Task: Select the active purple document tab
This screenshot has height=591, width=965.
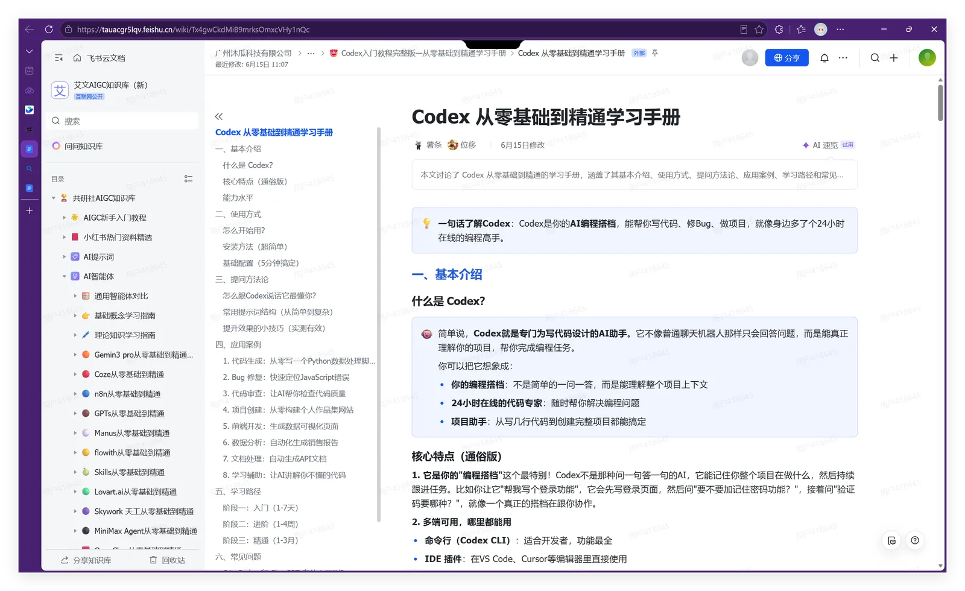Action: 29,149
